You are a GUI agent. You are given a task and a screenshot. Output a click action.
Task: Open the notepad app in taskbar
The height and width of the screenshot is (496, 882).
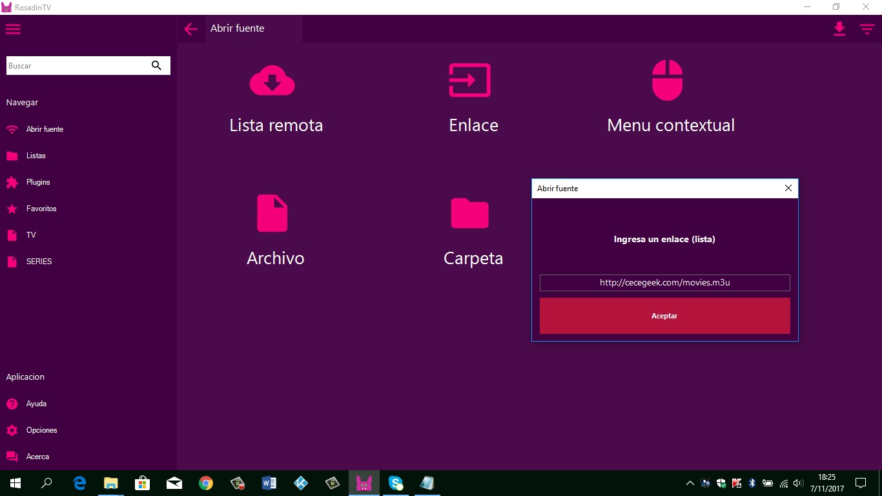pyautogui.click(x=427, y=483)
